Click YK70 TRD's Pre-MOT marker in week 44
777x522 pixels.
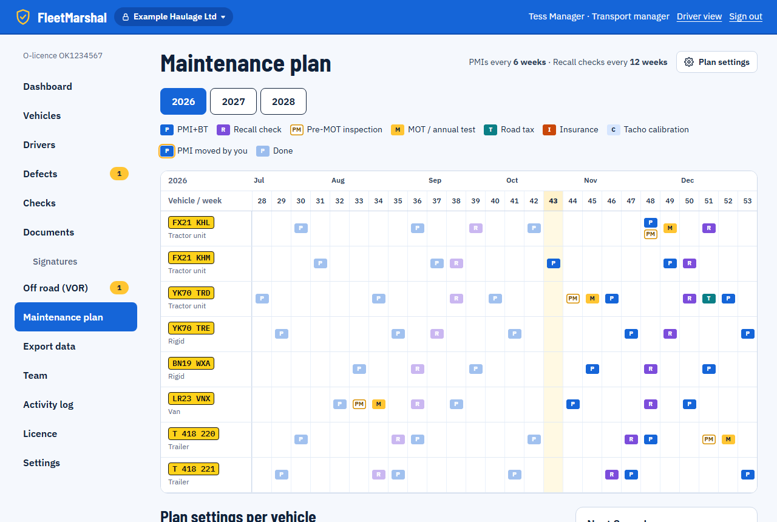[573, 299]
